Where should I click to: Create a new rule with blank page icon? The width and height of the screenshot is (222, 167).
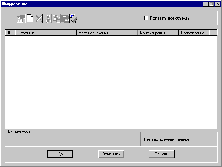30,18
